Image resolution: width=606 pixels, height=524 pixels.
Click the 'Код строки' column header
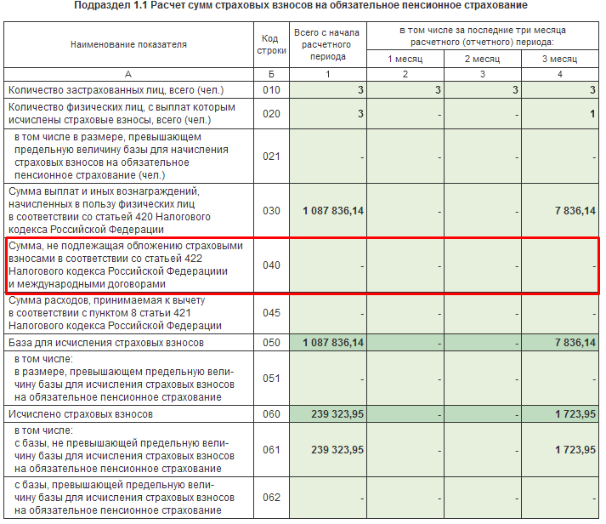pos(271,44)
